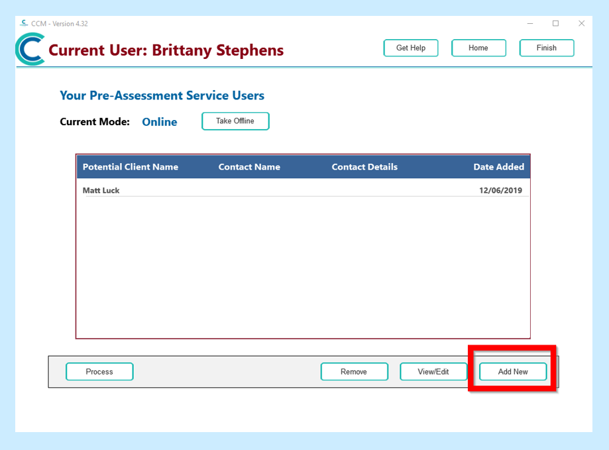Maximize the CCM window
The height and width of the screenshot is (450, 609).
coord(555,23)
